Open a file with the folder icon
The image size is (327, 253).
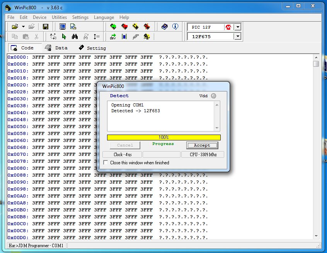coord(15,27)
